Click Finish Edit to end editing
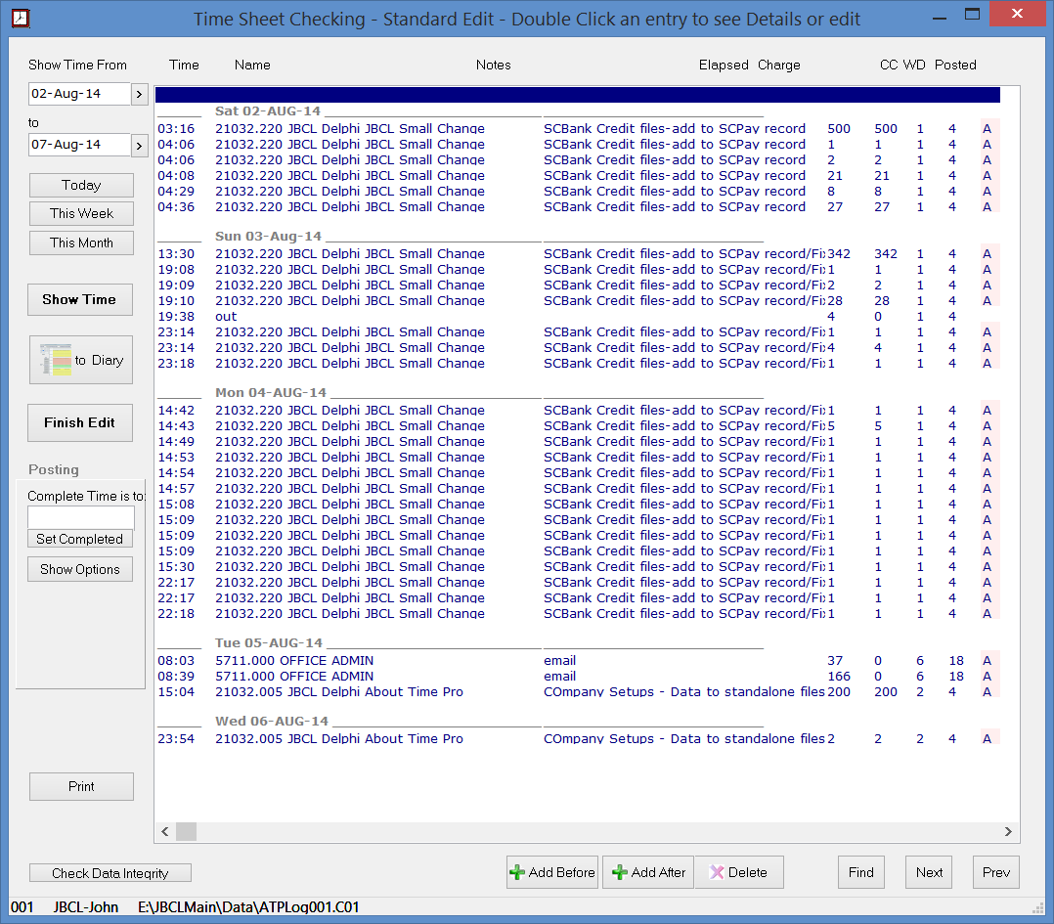 click(81, 422)
